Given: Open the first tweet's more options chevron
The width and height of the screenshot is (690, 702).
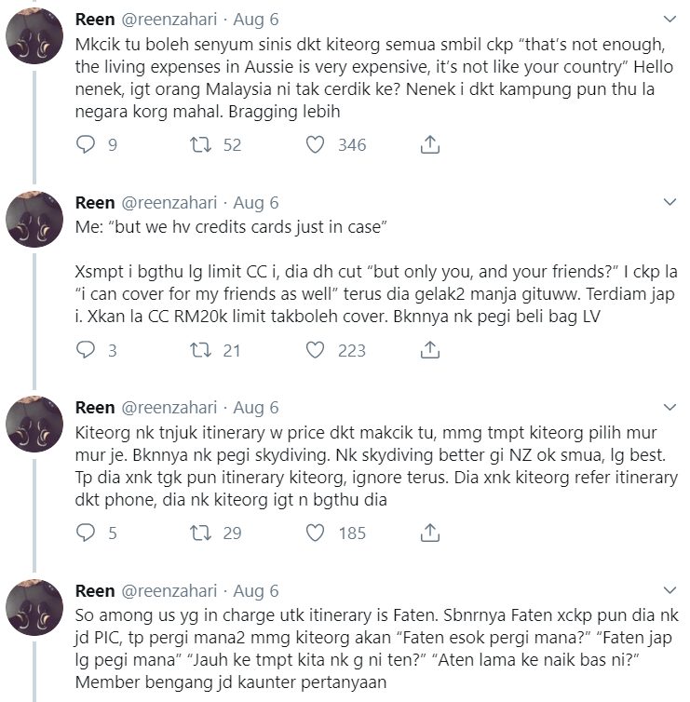Looking at the screenshot, I should coord(668,19).
